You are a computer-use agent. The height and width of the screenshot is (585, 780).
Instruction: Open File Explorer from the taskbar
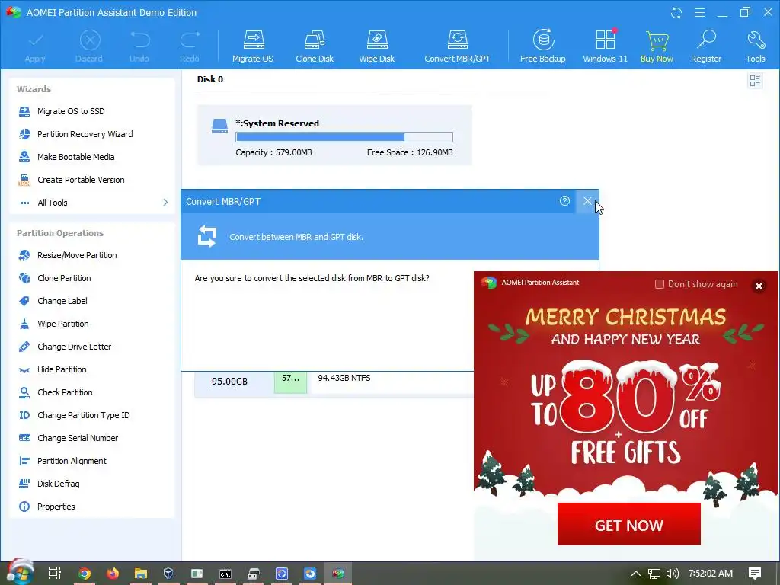click(x=141, y=574)
